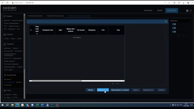Toggle the second enabled switch
Screen dimensions: 194x109
(x=174, y=28)
